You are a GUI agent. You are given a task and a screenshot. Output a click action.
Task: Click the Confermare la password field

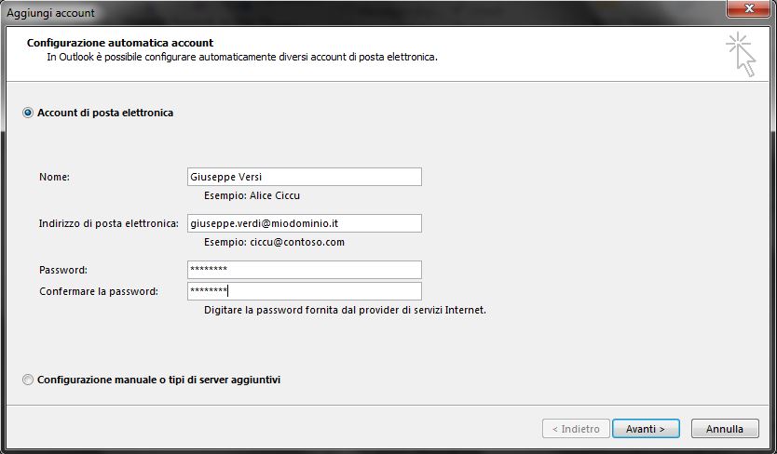click(305, 291)
